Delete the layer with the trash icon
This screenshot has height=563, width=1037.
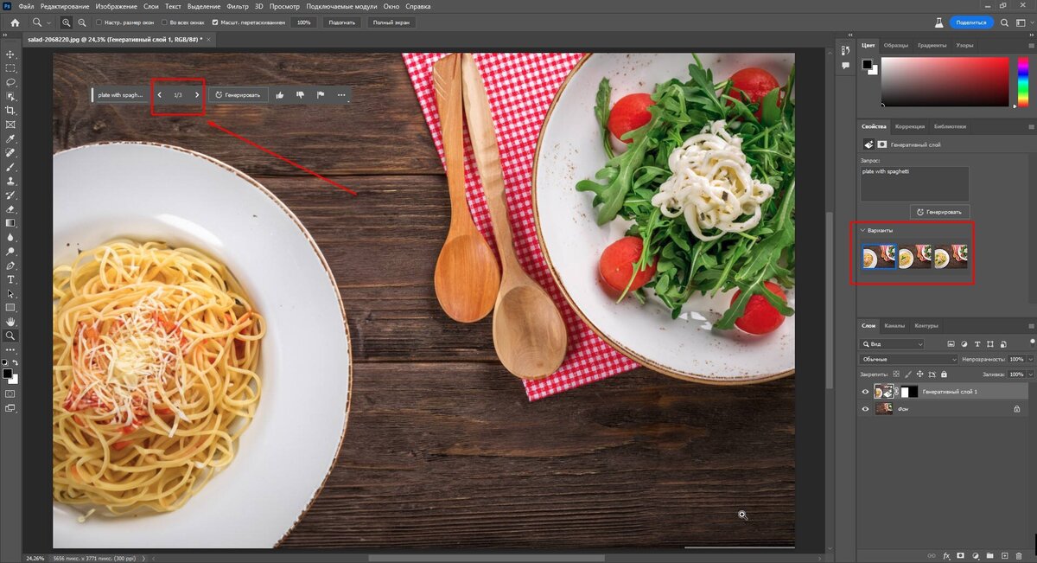tap(1020, 554)
